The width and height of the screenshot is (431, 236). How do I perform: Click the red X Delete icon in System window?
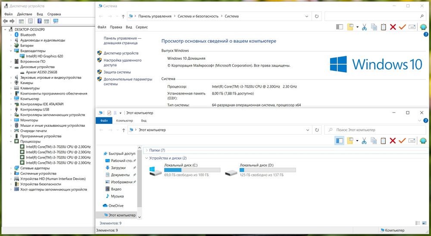click(x=393, y=27)
